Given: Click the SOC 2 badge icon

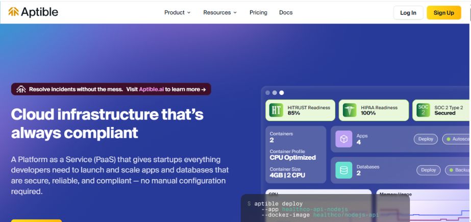Looking at the screenshot, I should click(x=423, y=110).
